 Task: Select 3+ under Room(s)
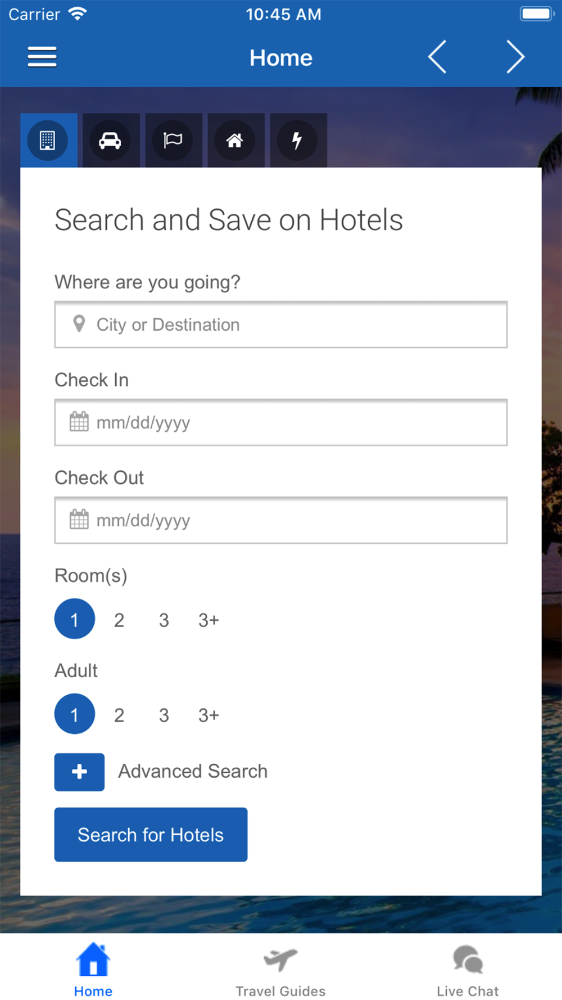tap(209, 620)
